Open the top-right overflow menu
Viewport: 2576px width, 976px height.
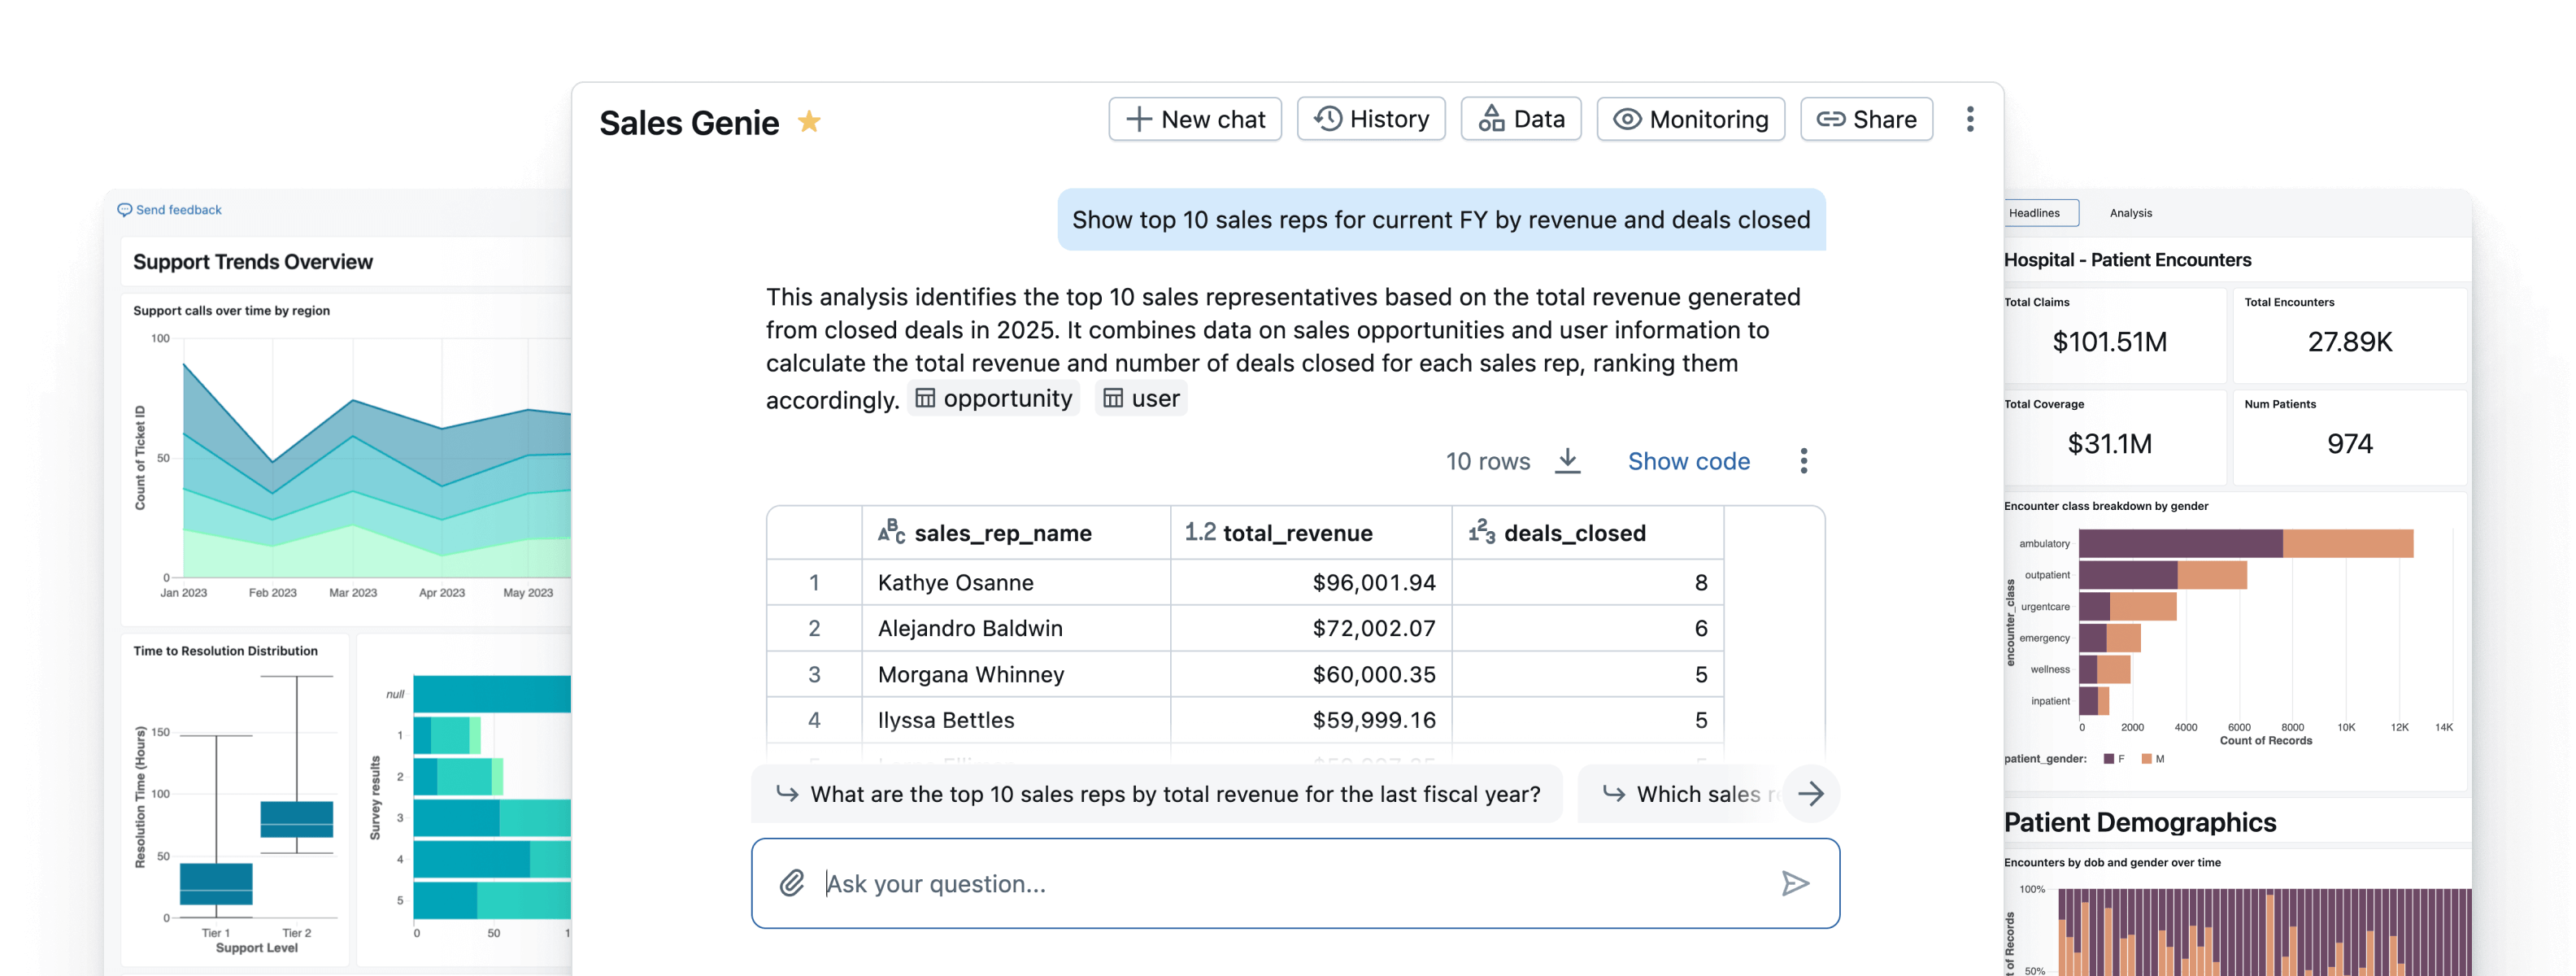pyautogui.click(x=1969, y=119)
